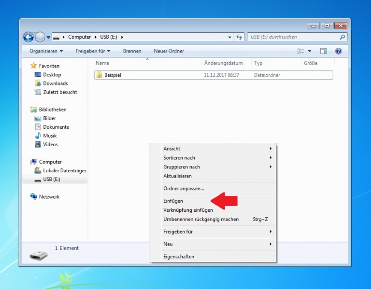
Task: Open the Freigeben für toolbar dropdown
Action: [93, 51]
